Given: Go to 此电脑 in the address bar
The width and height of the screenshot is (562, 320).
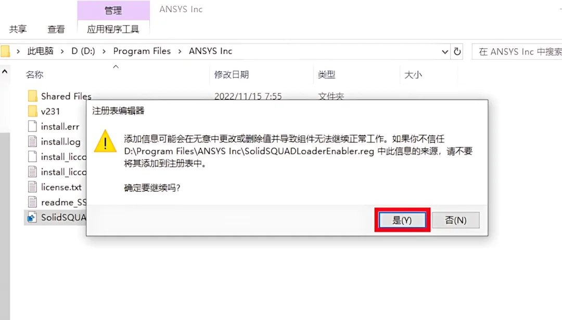Looking at the screenshot, I should point(41,51).
